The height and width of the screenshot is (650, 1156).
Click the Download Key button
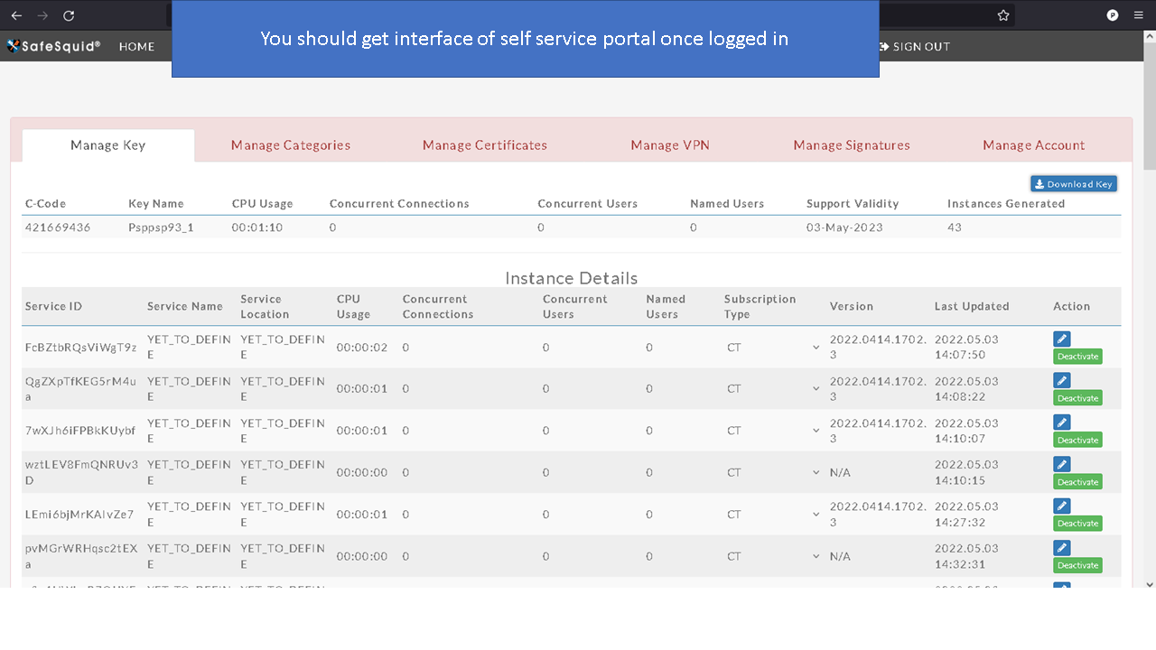(1073, 183)
